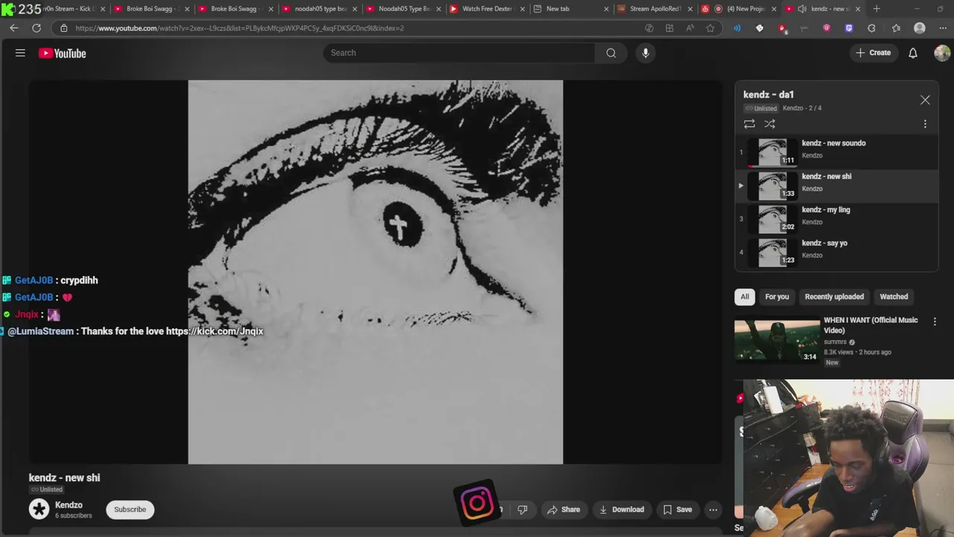Click into the YouTube Search field

[x=459, y=53]
